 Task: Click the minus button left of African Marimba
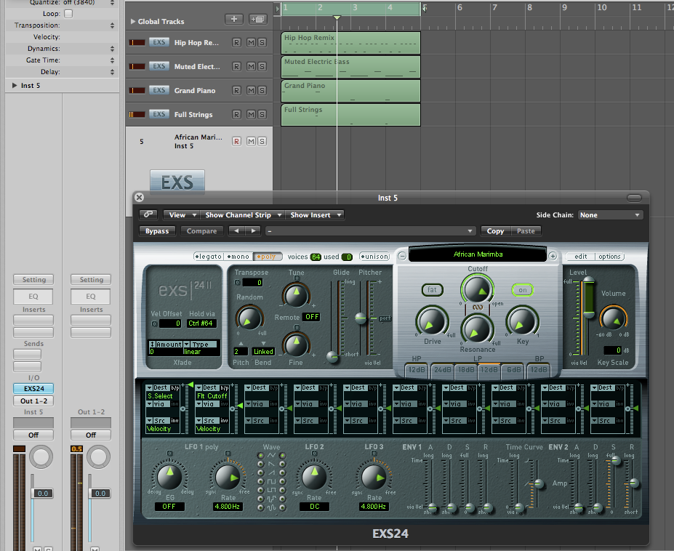(402, 256)
